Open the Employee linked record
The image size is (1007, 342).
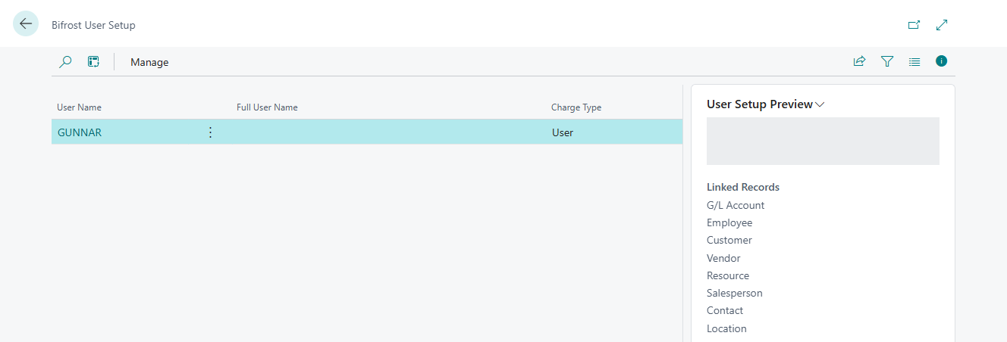coord(729,222)
